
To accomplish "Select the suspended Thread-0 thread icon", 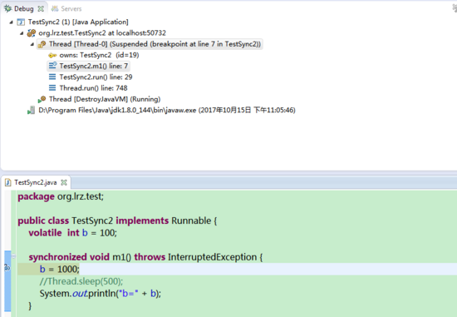I will (x=42, y=44).
